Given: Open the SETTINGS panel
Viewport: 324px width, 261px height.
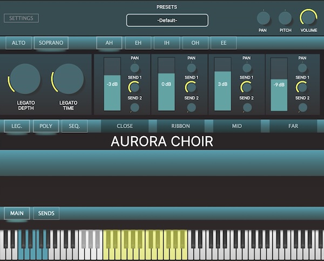Looking at the screenshot, I should click(21, 18).
